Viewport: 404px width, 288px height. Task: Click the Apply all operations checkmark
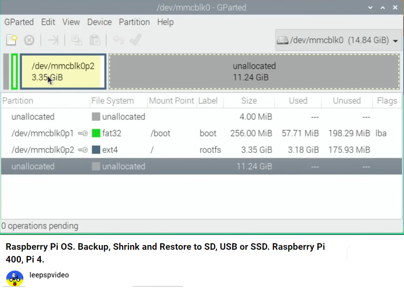point(136,40)
